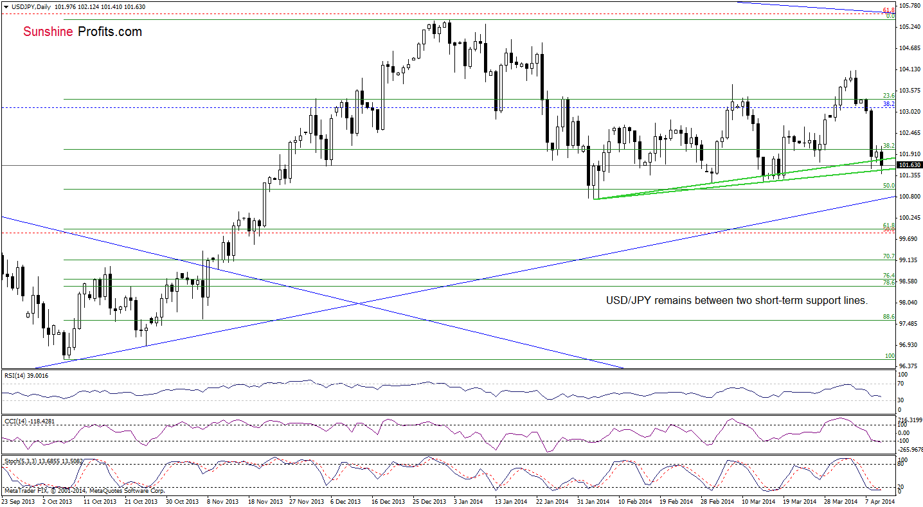The image size is (923, 507).
Task: Click the 28 Mar 2014 date label
Action: click(x=841, y=501)
